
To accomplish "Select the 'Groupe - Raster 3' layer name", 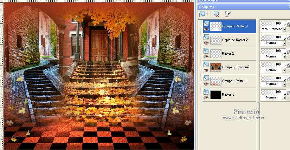I will tap(235, 26).
